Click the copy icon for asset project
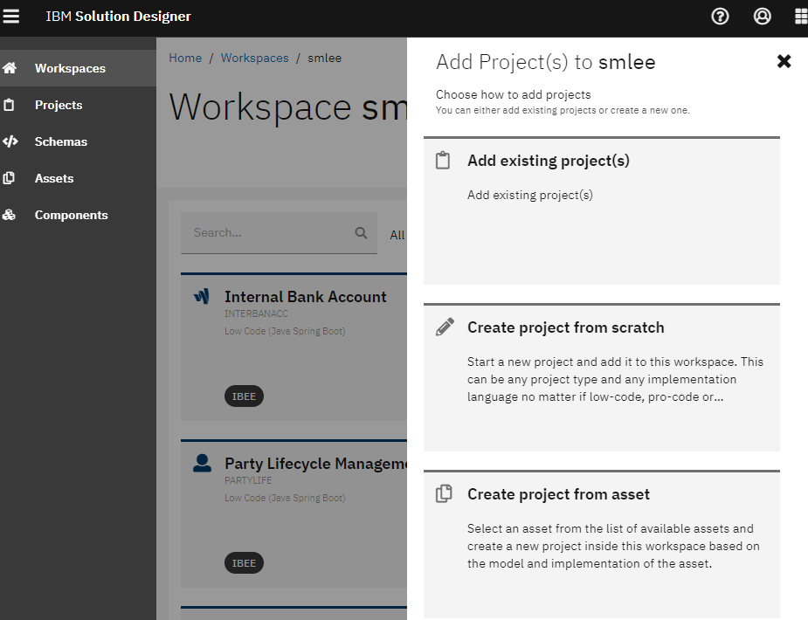Viewport: 808px width, 620px height. [444, 493]
